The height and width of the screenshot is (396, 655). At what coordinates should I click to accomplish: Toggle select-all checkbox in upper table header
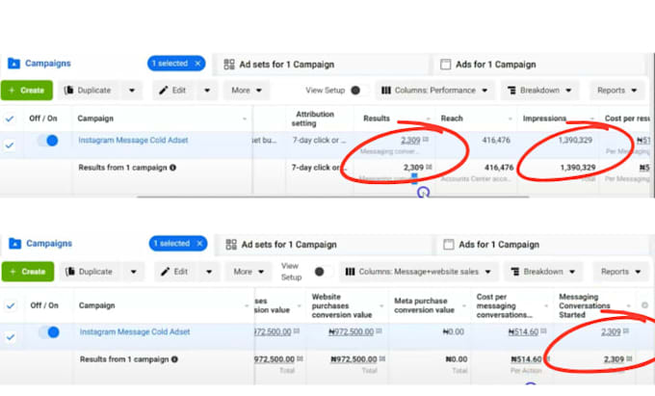click(x=10, y=119)
